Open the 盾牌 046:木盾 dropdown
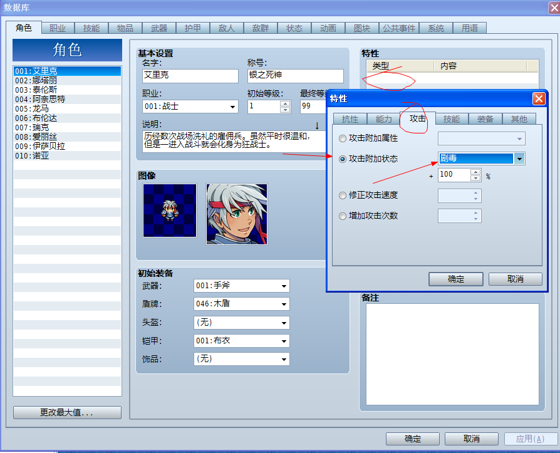 pyautogui.click(x=241, y=304)
